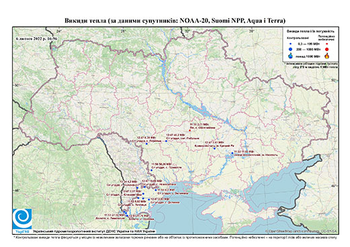Click the UkrGMI spiral logo
The height and width of the screenshot is (247, 350).
[22, 219]
